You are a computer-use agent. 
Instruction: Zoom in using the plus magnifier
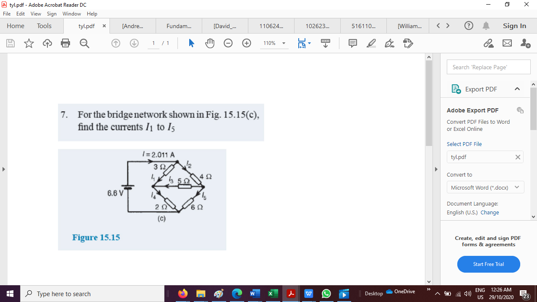[x=247, y=43]
